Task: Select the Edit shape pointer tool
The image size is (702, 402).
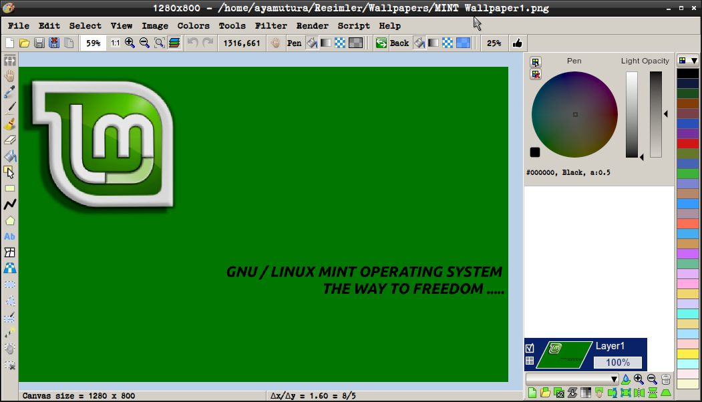Action: pos(9,172)
